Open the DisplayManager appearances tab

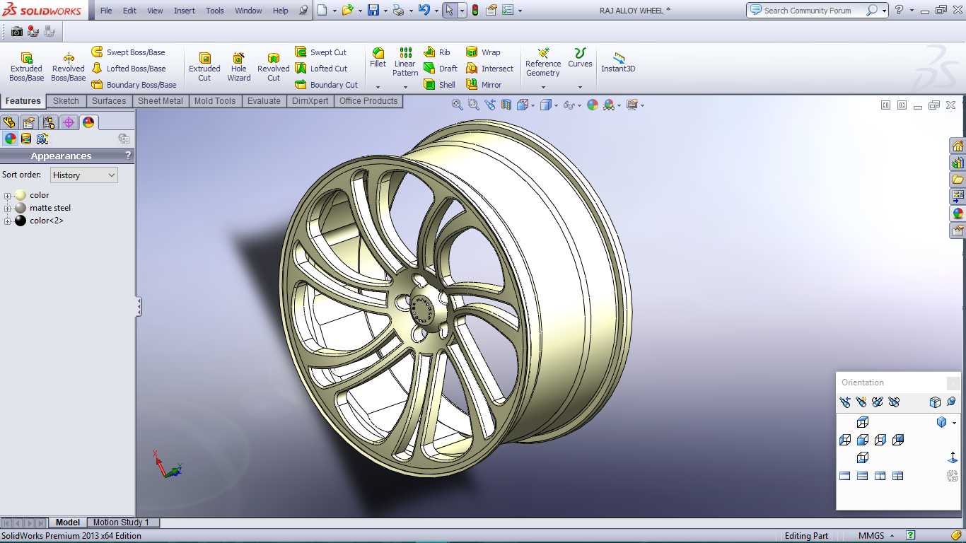(88, 122)
